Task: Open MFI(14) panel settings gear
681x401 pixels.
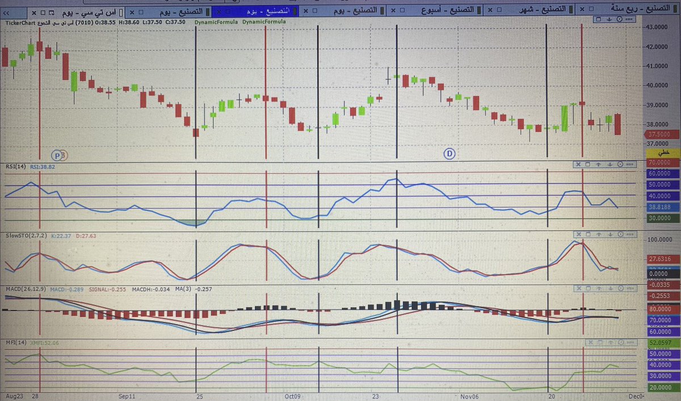Action: click(x=621, y=342)
